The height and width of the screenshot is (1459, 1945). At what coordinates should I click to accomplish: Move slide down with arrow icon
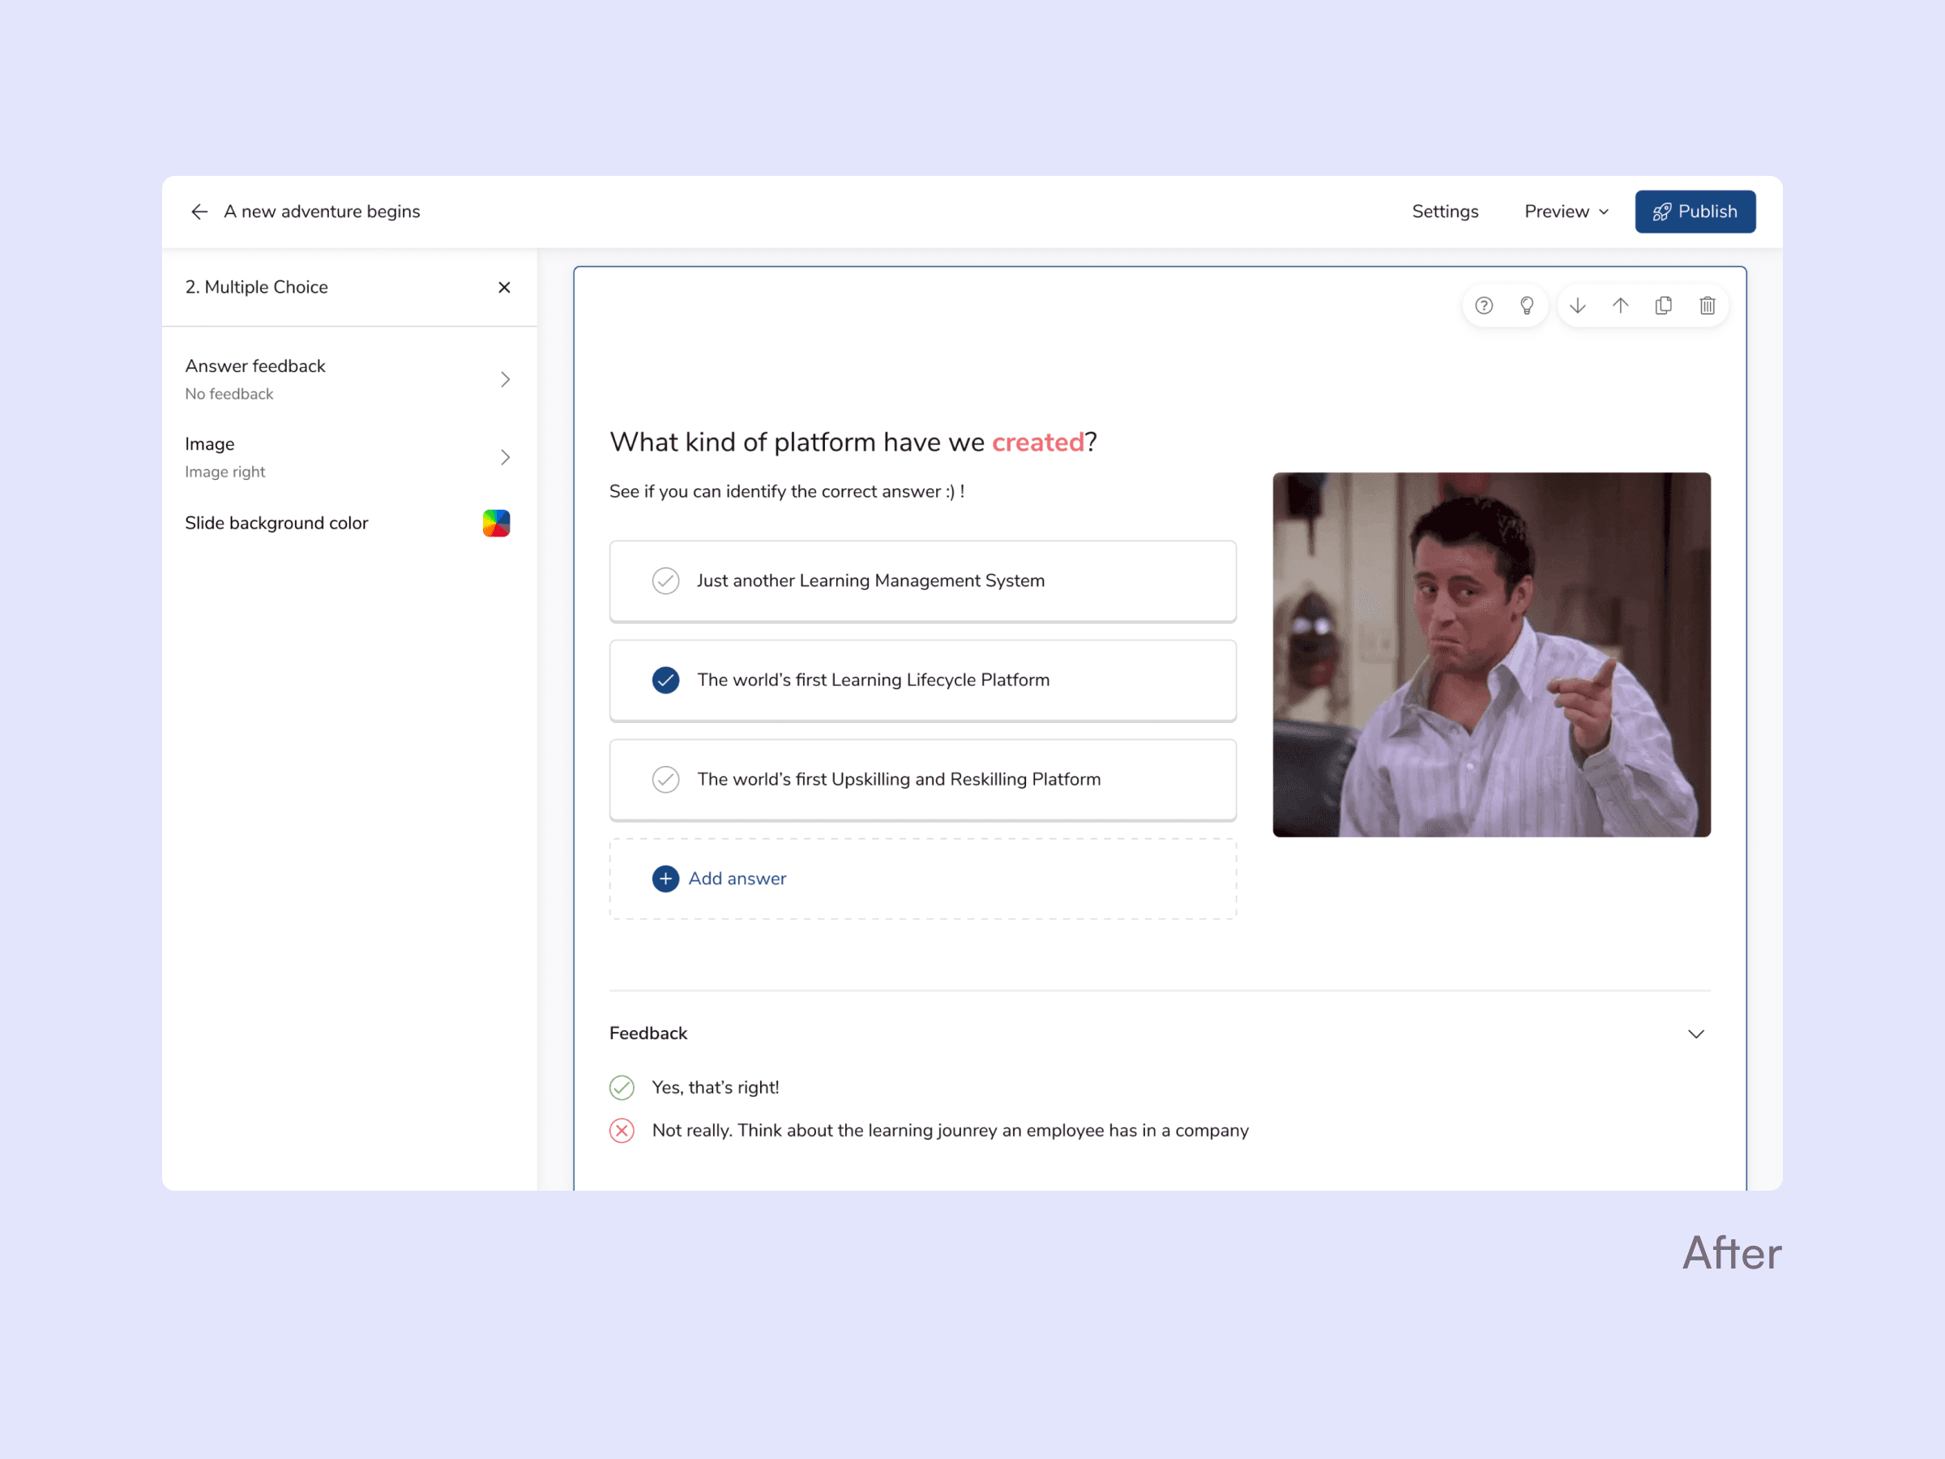click(1577, 305)
